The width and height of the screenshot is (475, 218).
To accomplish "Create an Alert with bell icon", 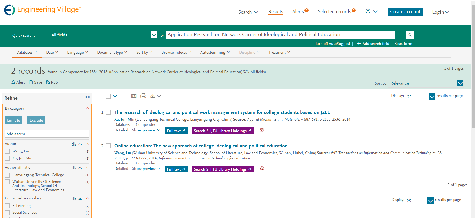I will (18, 82).
